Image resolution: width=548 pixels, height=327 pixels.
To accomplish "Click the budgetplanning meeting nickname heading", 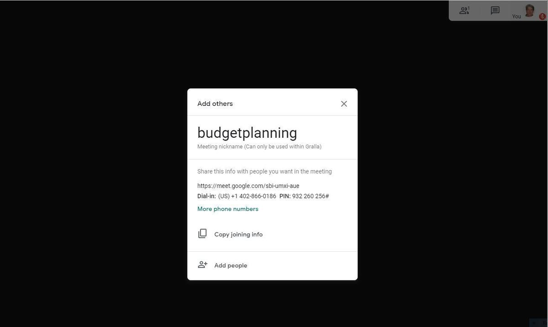I will pyautogui.click(x=247, y=133).
